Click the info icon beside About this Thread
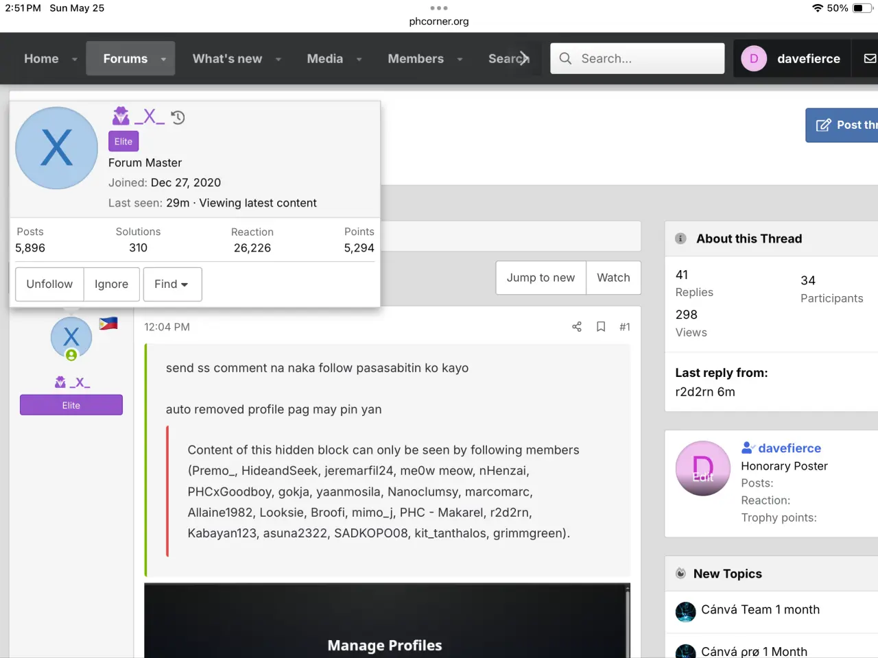 (x=680, y=239)
